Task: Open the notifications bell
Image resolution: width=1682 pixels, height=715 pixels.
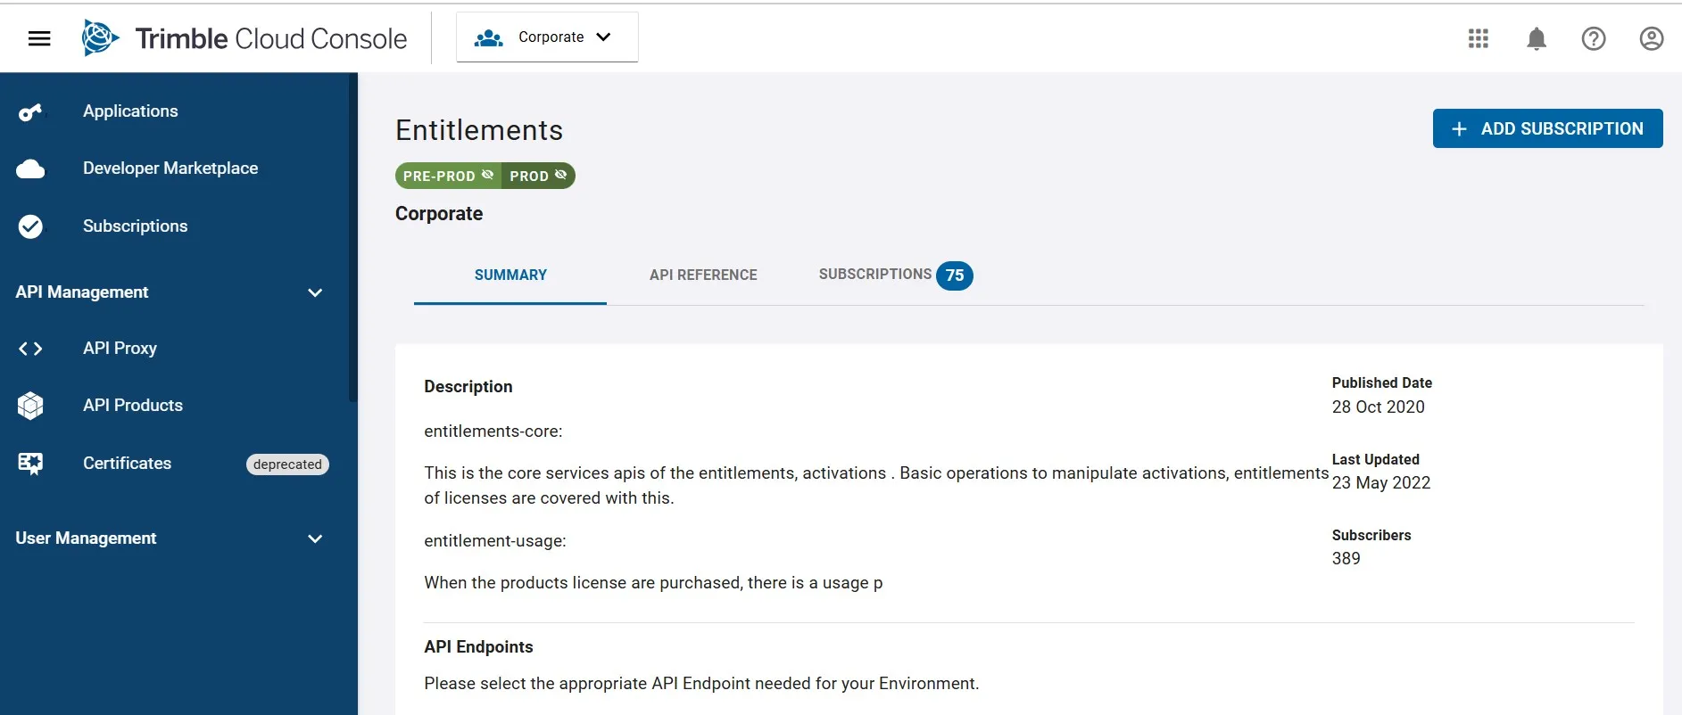Action: pos(1537,38)
